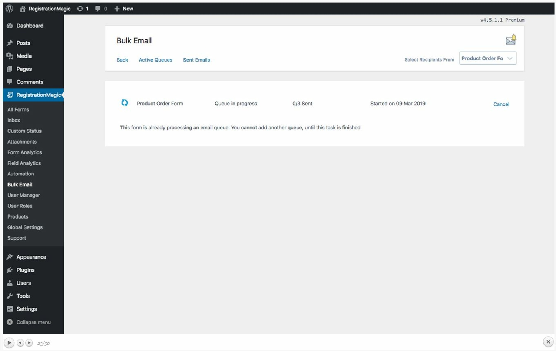
Task: Go to previous slide
Action: 20,343
